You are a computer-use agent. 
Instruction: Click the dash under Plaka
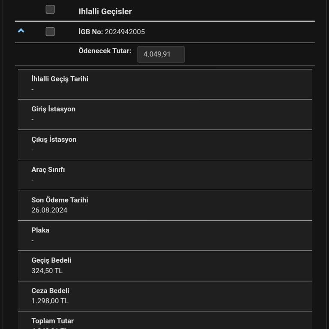coord(33,240)
